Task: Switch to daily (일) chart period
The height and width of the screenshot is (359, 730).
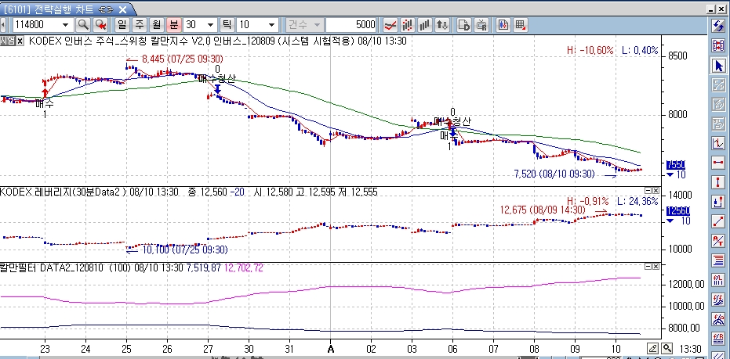Action: click(122, 24)
